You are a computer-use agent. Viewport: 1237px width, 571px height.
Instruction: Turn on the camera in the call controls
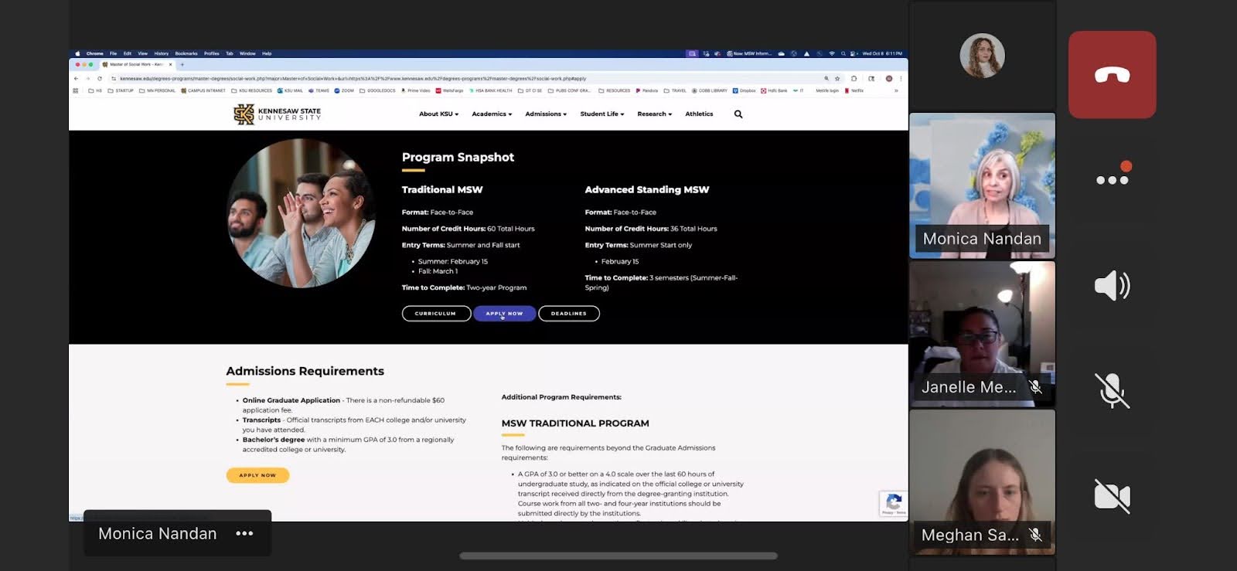[x=1112, y=495]
